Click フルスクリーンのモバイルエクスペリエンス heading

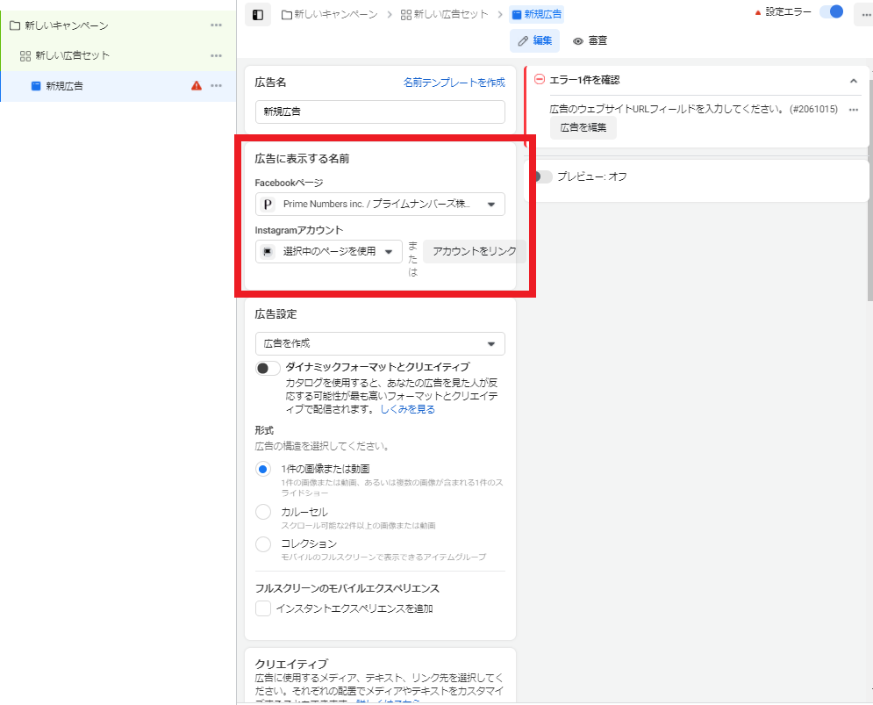pos(347,588)
